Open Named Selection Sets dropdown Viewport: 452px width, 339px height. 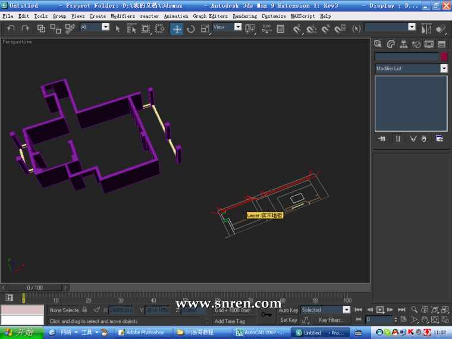[412, 27]
